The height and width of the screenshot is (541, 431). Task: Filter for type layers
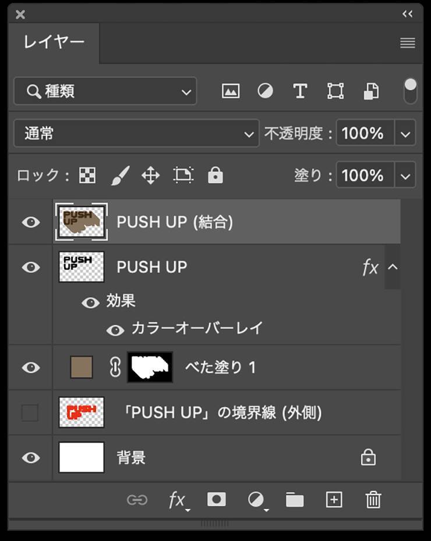pyautogui.click(x=300, y=91)
